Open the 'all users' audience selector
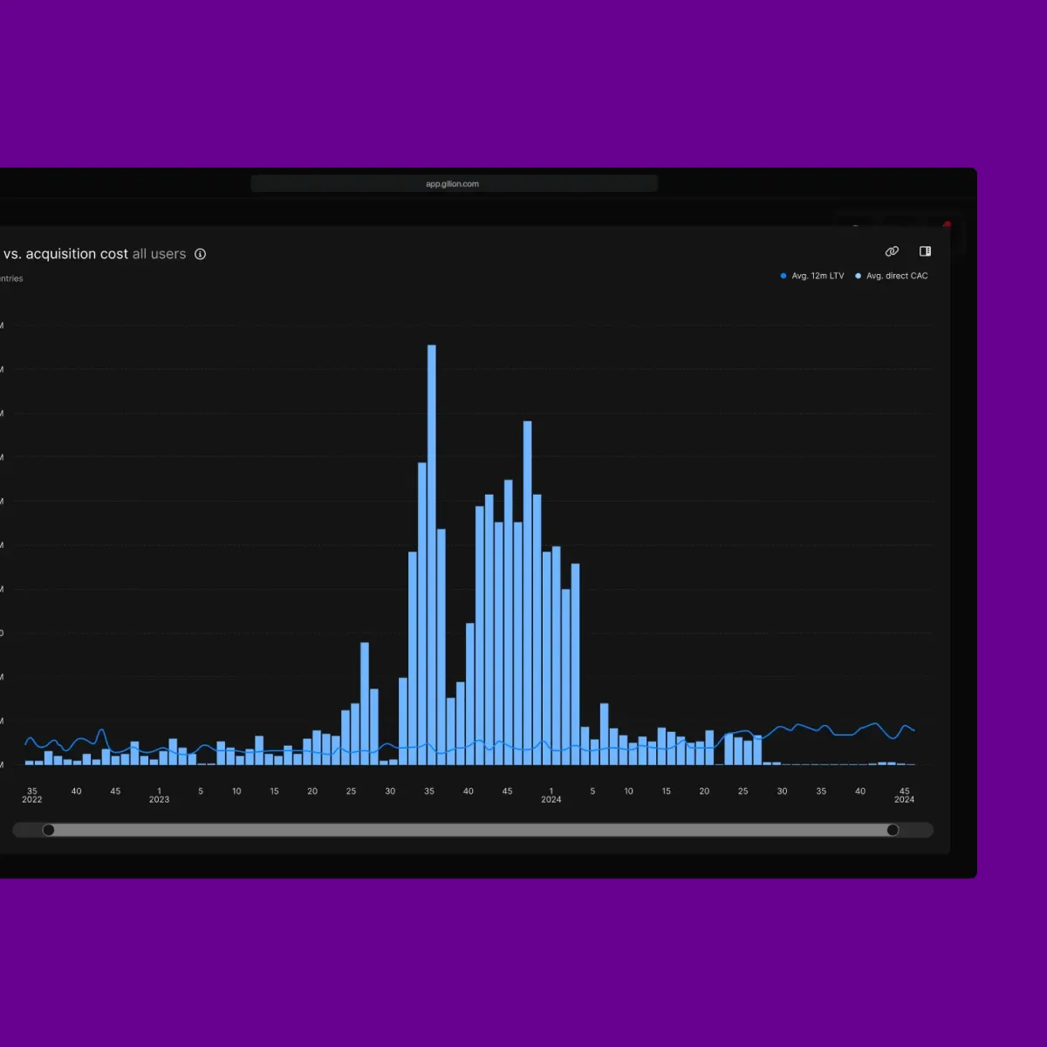 pyautogui.click(x=159, y=254)
